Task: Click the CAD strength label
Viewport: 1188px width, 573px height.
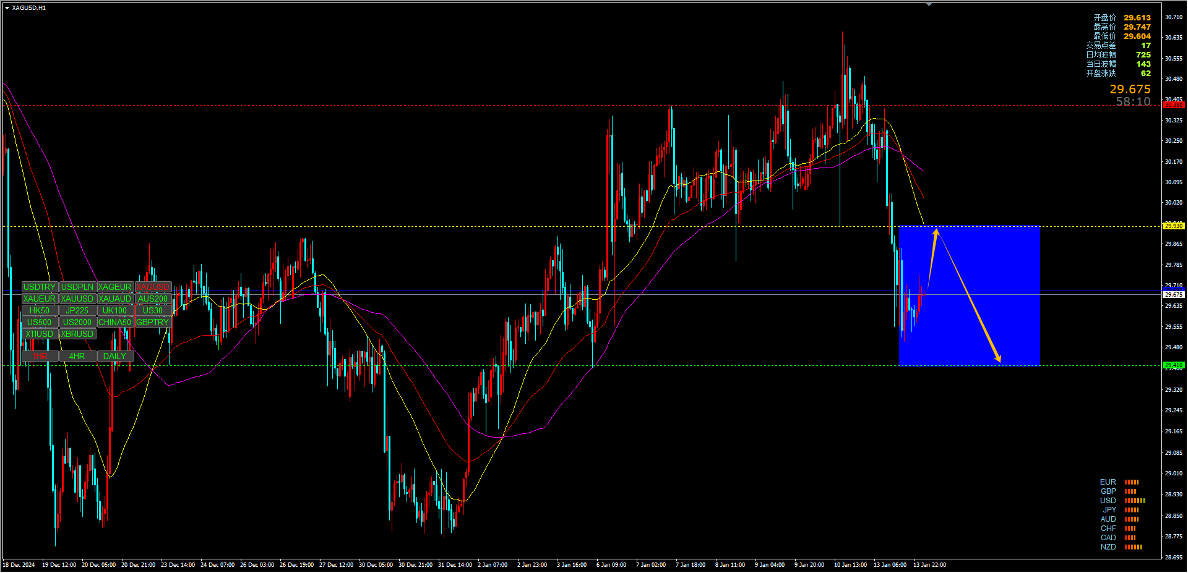Action: tap(1108, 538)
